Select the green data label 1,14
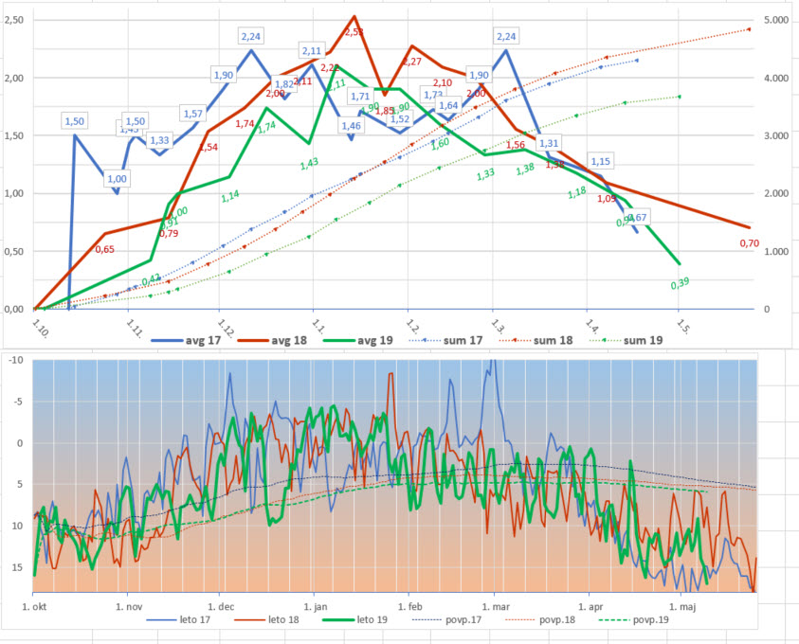This screenshot has height=644, width=799. (x=230, y=196)
